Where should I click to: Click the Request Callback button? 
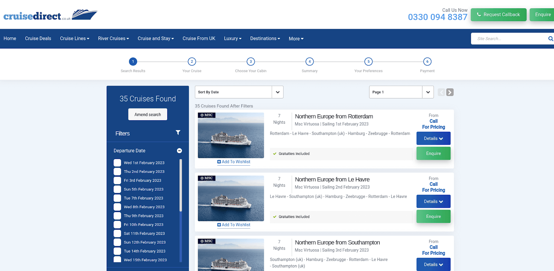click(x=499, y=15)
